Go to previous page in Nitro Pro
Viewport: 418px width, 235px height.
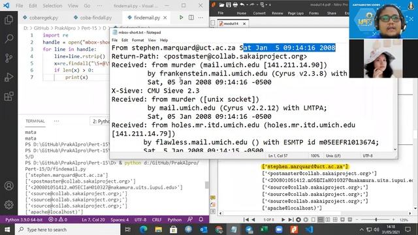[253, 219]
